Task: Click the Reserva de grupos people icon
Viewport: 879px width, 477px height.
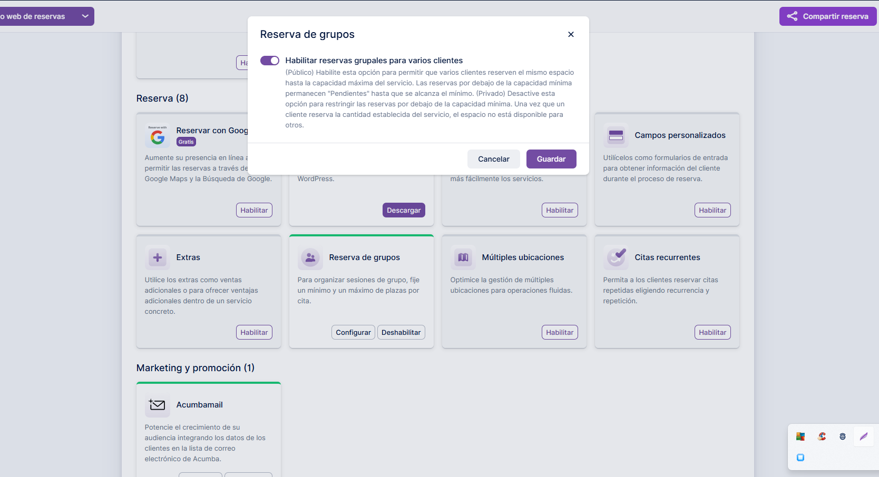Action: pos(310,257)
